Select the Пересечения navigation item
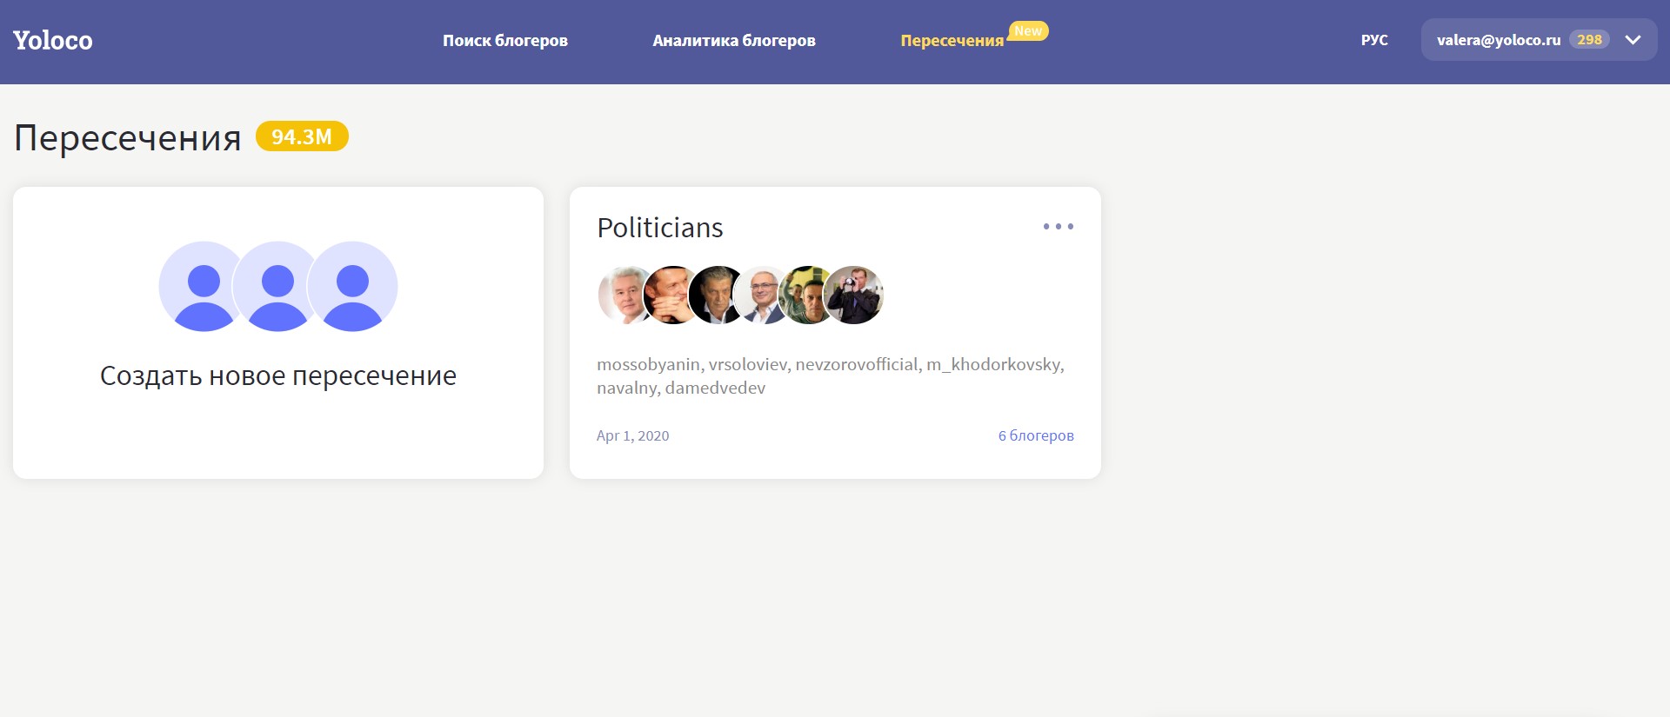1670x717 pixels. (x=952, y=41)
